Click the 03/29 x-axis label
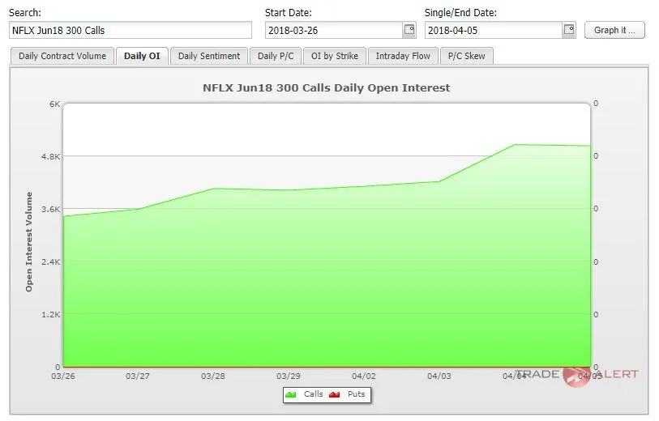659x421 pixels. 289,376
